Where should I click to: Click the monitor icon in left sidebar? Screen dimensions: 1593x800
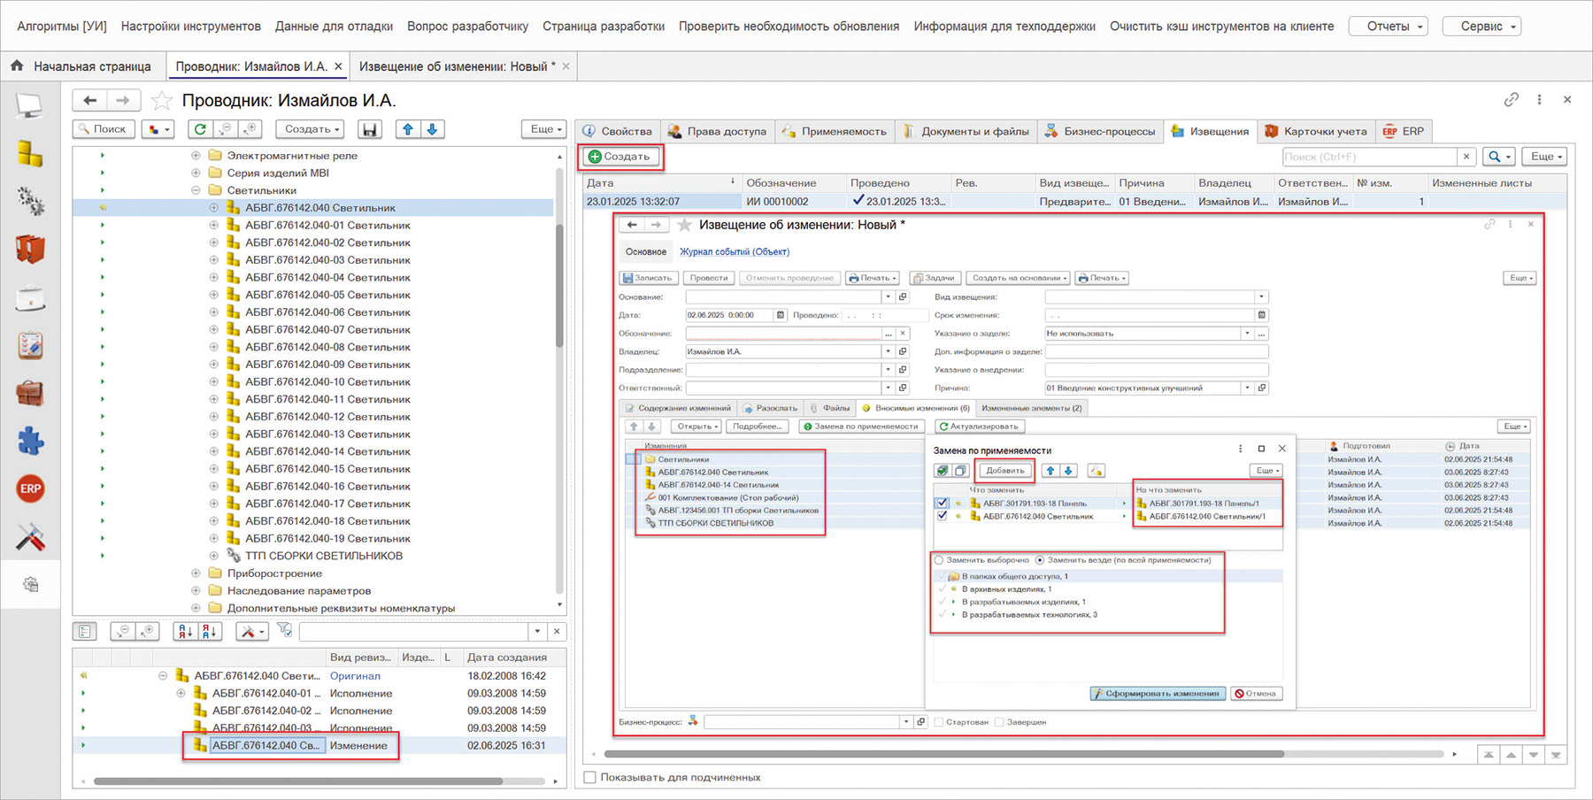pos(30,106)
